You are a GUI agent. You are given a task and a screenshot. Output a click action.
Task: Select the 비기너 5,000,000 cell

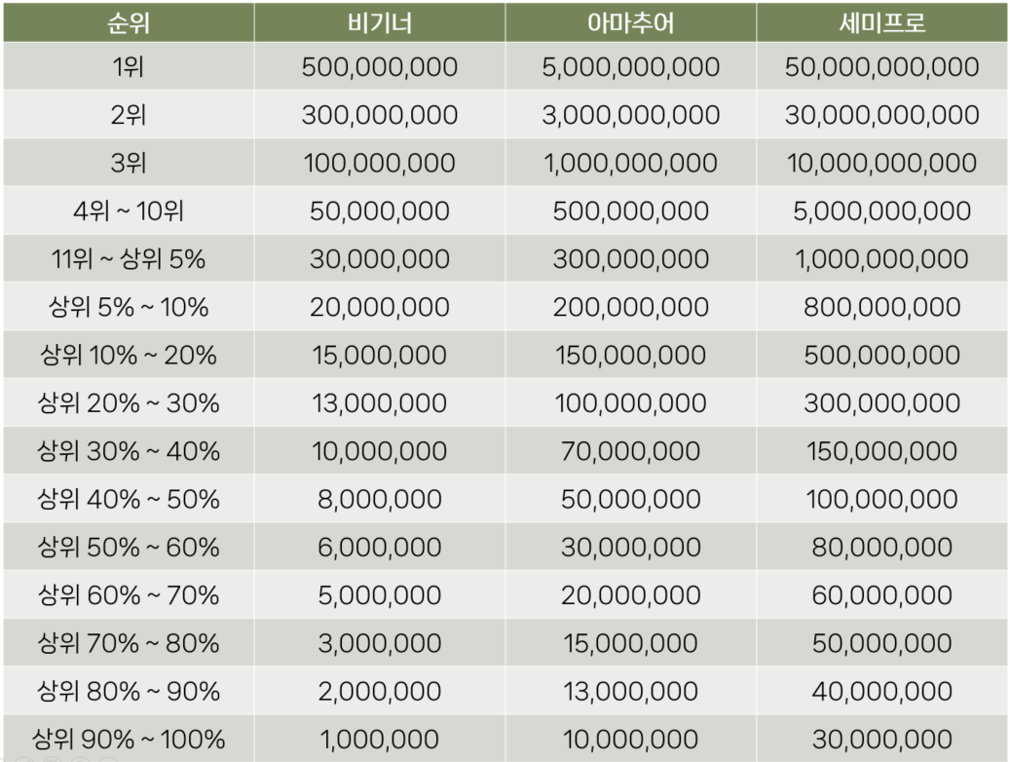point(379,594)
